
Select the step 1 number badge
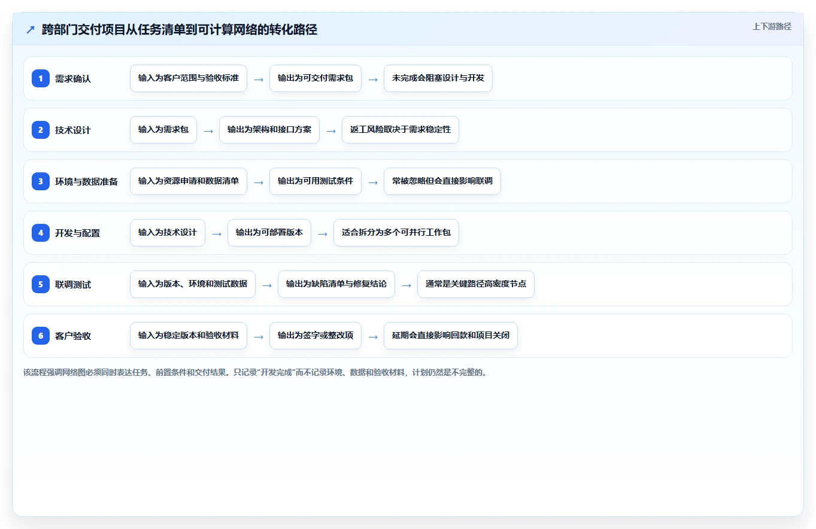point(41,78)
